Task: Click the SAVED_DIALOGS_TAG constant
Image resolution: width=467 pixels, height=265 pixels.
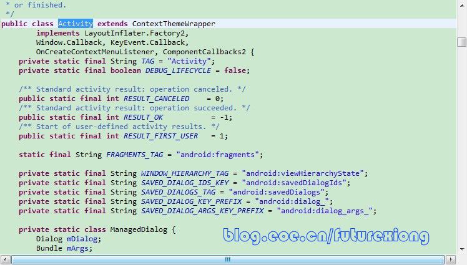Action: 179,192
